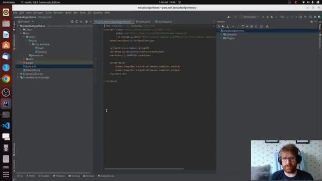Expand Scratches and Consoles node
The height and width of the screenshot is (181, 322).
tap(18, 77)
